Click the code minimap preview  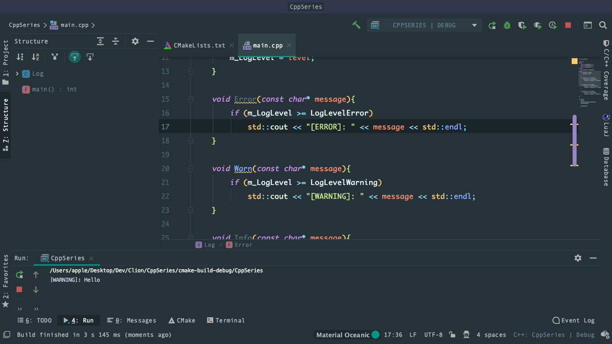[589, 83]
